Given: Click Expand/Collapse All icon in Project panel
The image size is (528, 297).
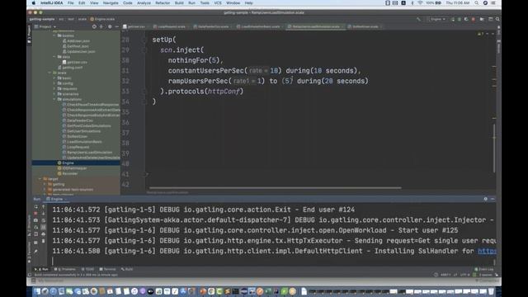Looking at the screenshot, I should [101, 26].
